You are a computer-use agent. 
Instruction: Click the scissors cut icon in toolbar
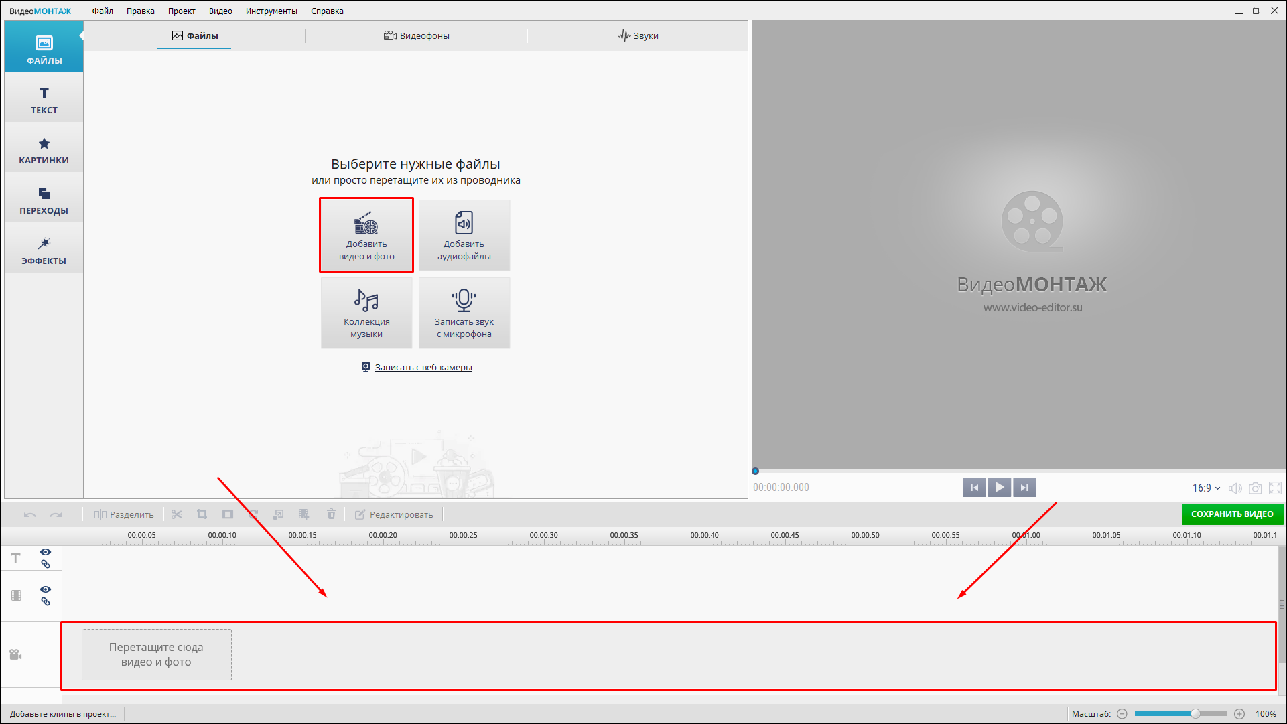(x=177, y=514)
